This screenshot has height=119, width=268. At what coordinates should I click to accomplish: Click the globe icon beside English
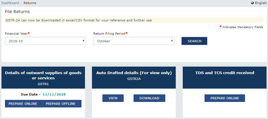pos(253,3)
